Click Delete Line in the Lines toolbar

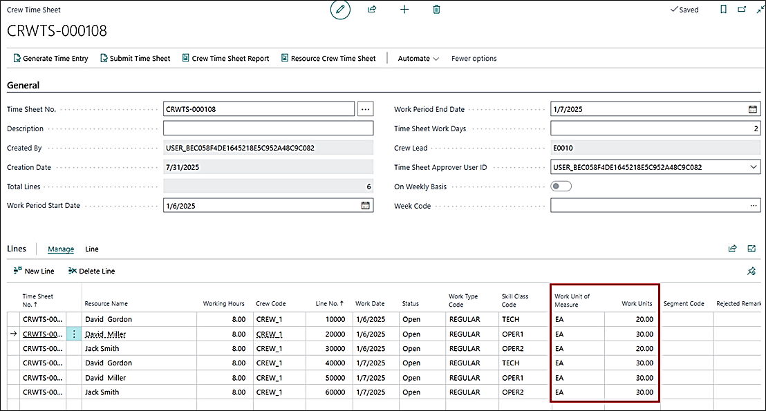[92, 271]
